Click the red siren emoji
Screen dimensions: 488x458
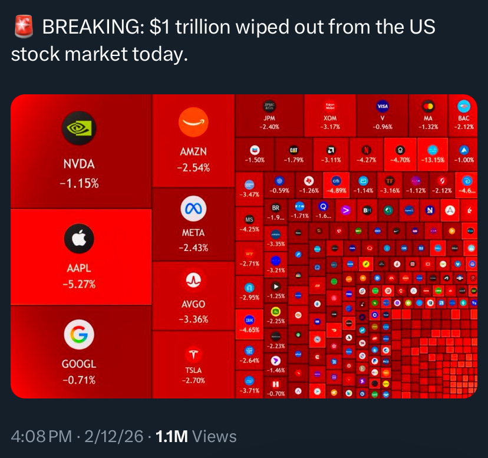pos(21,27)
